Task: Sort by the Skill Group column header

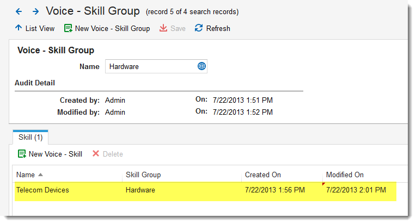Action: [143, 175]
